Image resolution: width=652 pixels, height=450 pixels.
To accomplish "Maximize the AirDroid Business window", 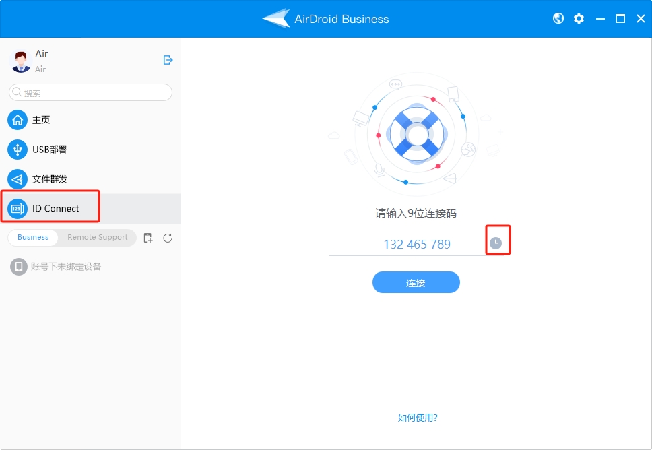I will click(x=620, y=19).
